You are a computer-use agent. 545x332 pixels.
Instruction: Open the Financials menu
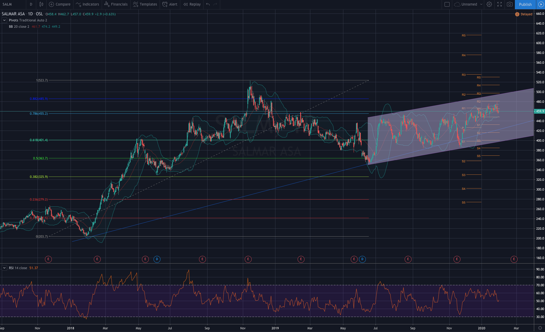tap(116, 4)
